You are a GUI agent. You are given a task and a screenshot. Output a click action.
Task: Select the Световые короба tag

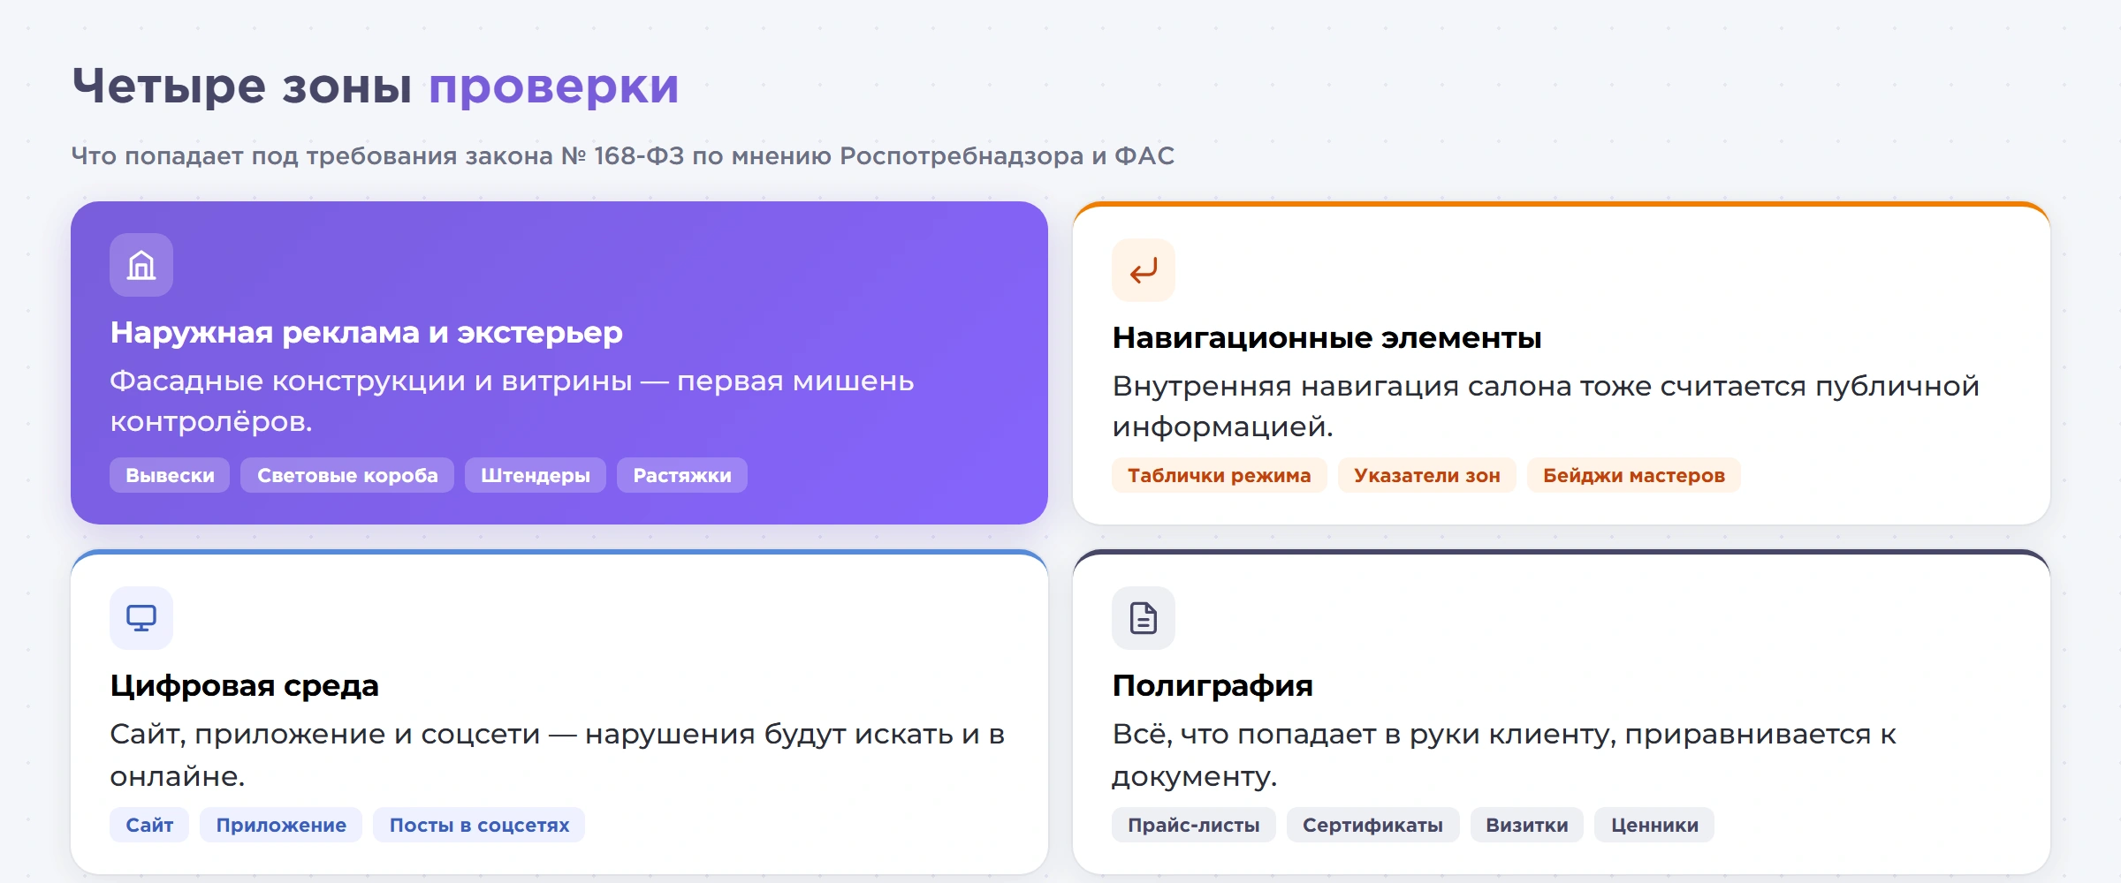(346, 475)
